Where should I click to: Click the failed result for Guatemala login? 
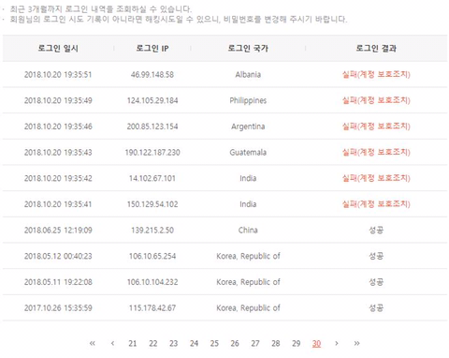click(x=376, y=153)
